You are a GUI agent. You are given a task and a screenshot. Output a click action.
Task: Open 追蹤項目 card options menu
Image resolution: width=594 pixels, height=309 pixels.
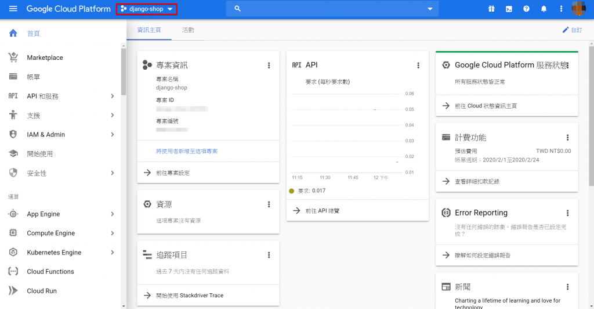coord(269,255)
